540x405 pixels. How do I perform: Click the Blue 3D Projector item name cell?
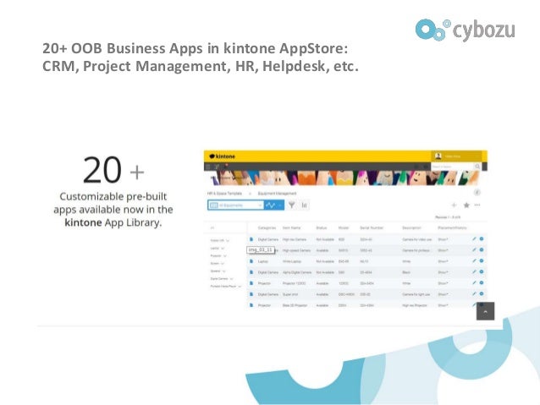tap(296, 305)
